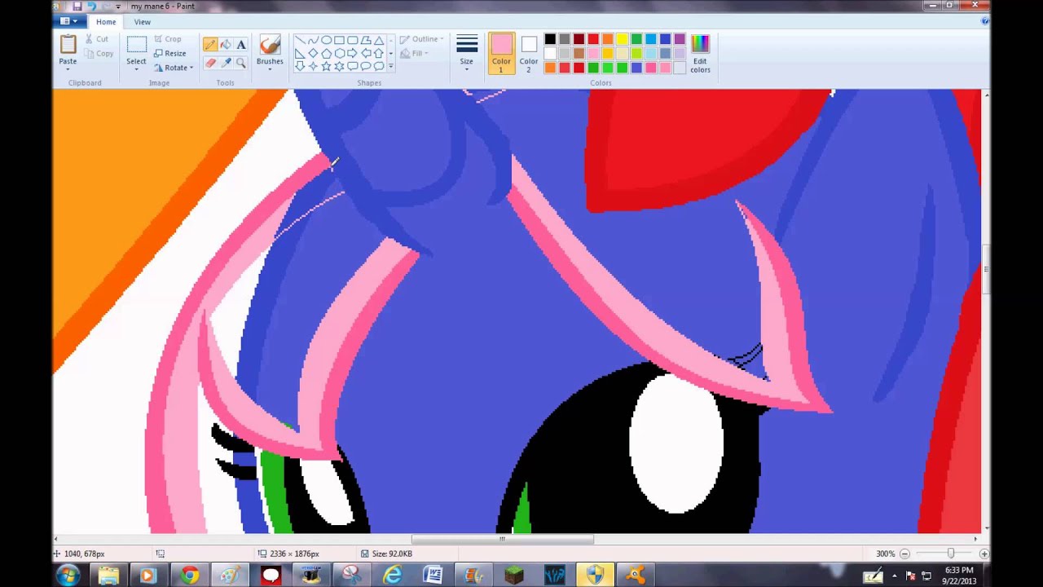1043x587 pixels.
Task: Open the Windows Start menu
Action: (x=68, y=576)
